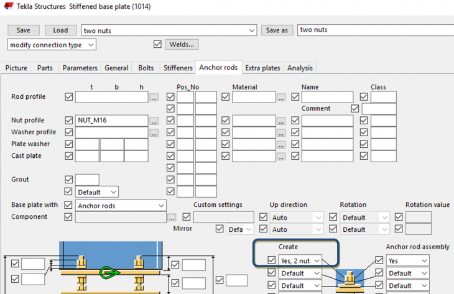Click the Washer profile browse button
This screenshot has height=294, width=454.
(154, 132)
